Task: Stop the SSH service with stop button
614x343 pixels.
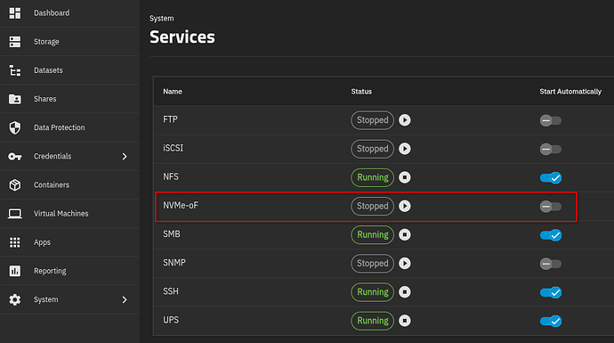Action: coord(405,291)
